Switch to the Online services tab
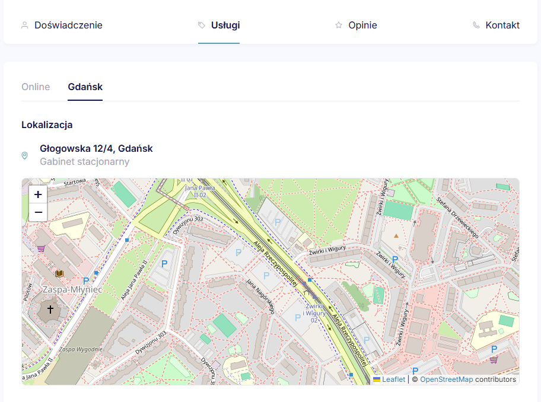This screenshot has height=402, width=541. (36, 87)
